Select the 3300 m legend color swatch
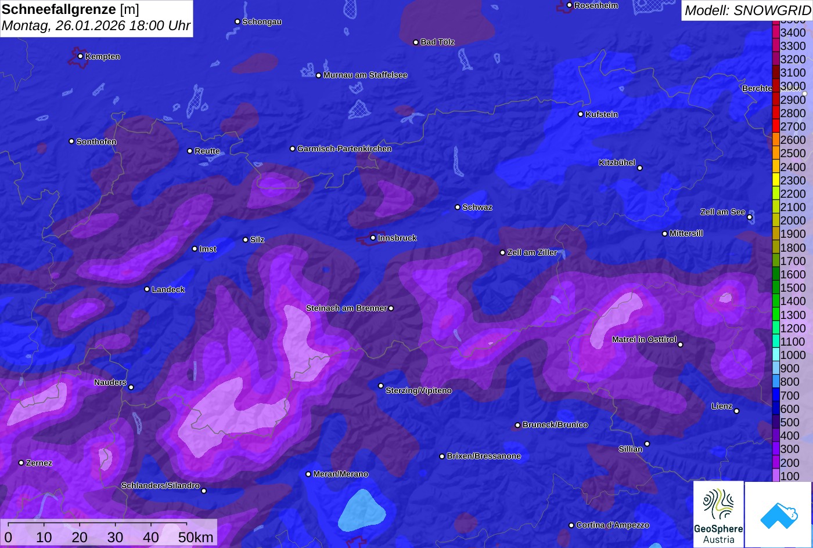 tap(775, 46)
